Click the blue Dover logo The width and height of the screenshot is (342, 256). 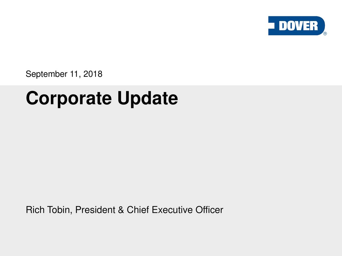(x=297, y=26)
